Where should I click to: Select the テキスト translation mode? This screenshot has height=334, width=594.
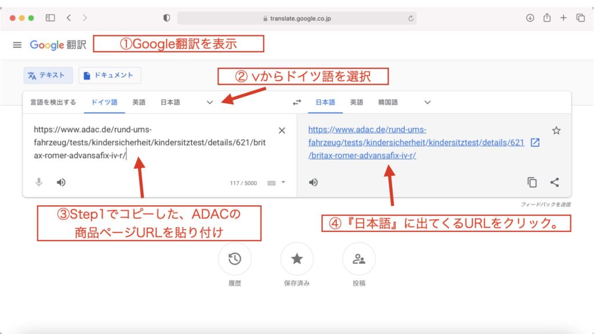tap(48, 75)
